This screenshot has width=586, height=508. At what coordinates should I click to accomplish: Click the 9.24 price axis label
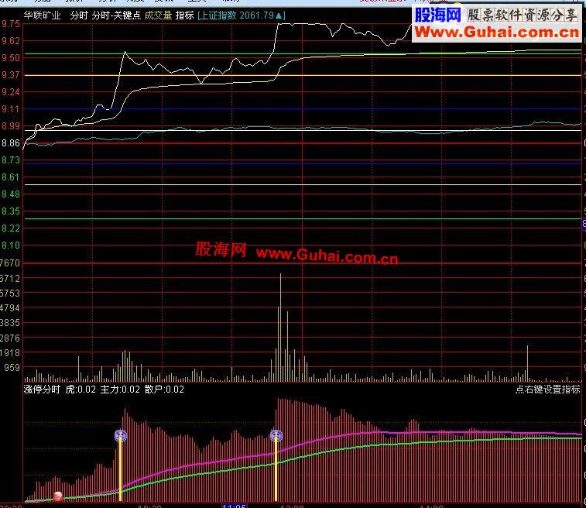(10, 91)
